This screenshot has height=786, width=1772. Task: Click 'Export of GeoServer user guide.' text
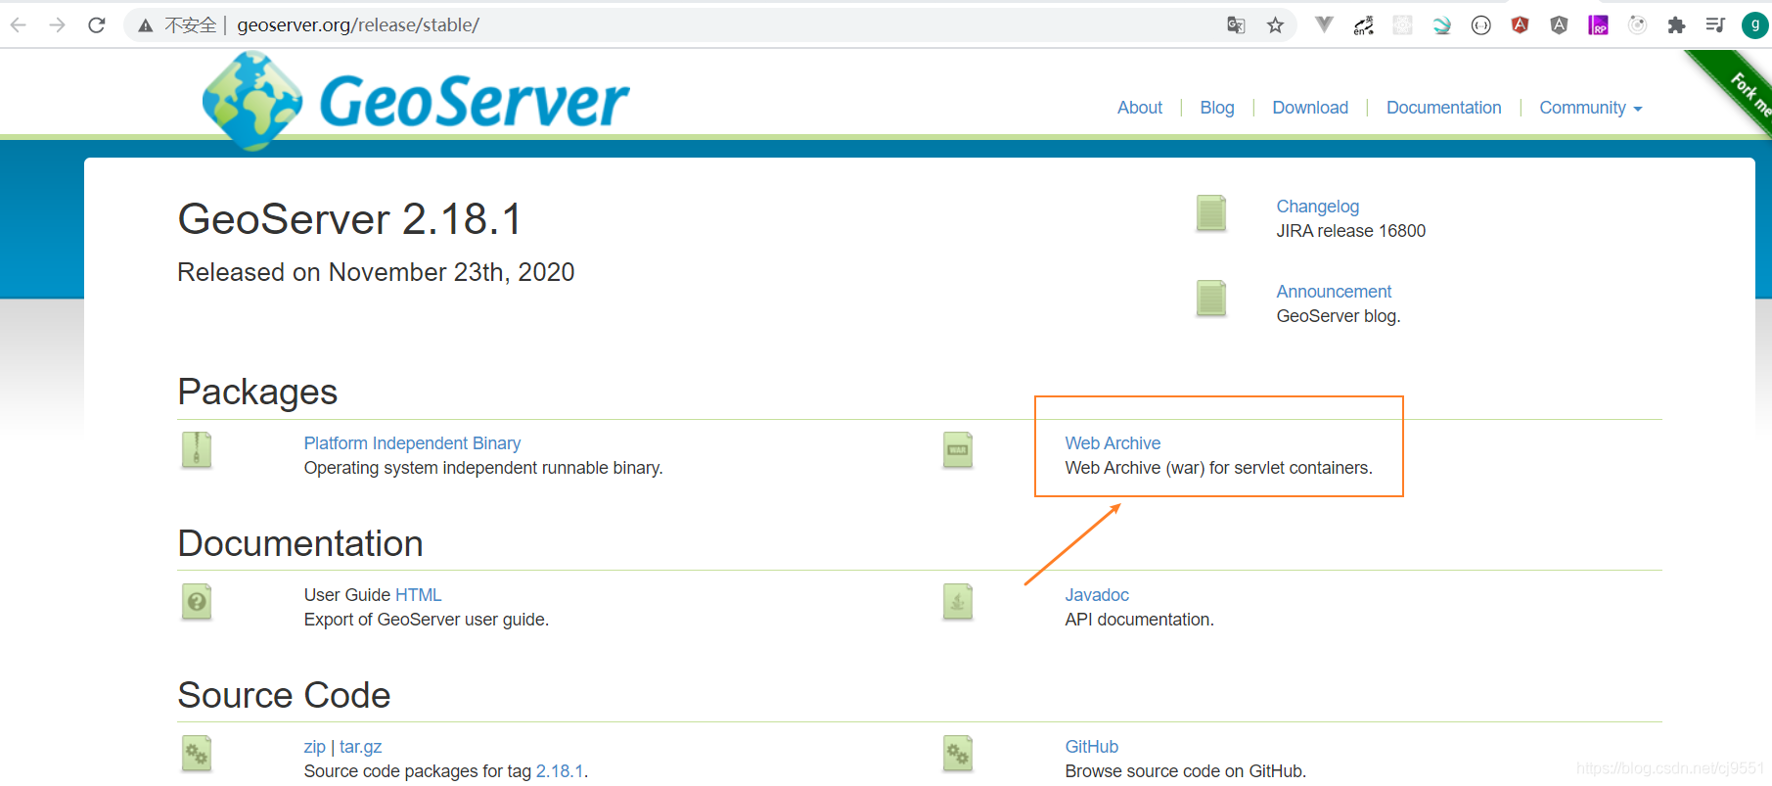426,620
